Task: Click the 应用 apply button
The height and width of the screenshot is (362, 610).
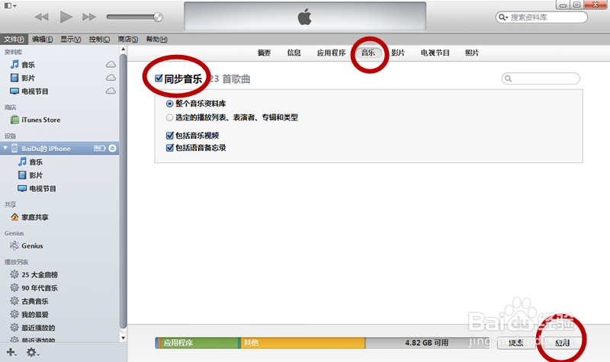Action: [x=562, y=342]
